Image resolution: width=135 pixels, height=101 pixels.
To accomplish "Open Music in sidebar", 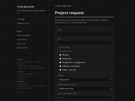I will tap(19, 31).
